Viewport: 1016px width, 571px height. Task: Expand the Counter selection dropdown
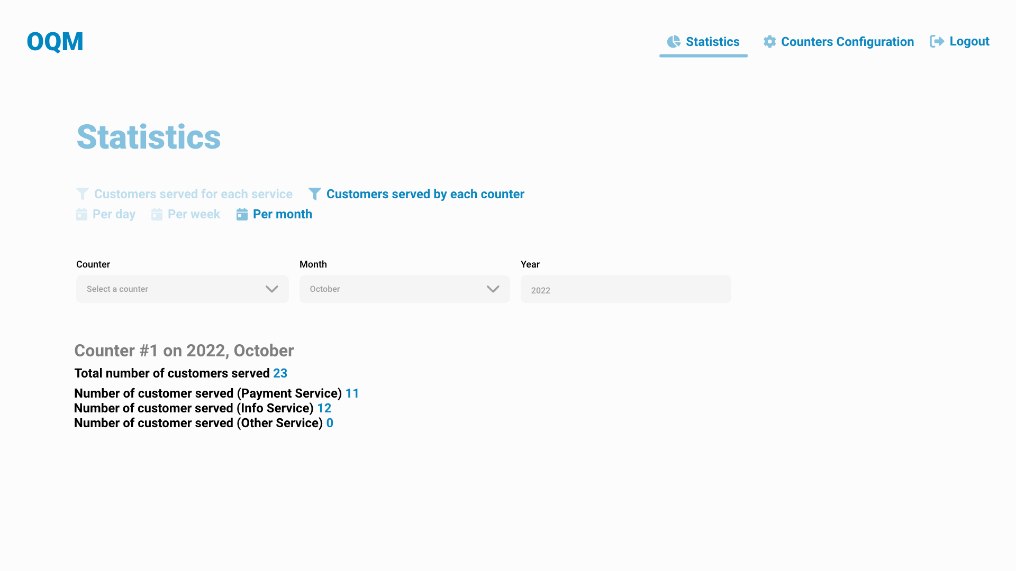[x=182, y=289]
